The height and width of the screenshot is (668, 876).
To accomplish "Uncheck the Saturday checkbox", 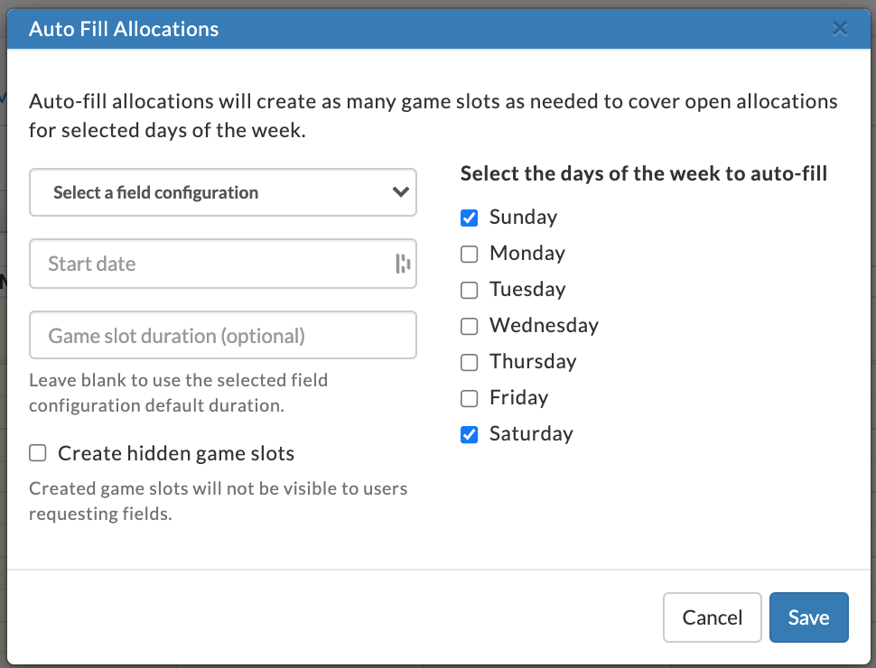I will (470, 434).
